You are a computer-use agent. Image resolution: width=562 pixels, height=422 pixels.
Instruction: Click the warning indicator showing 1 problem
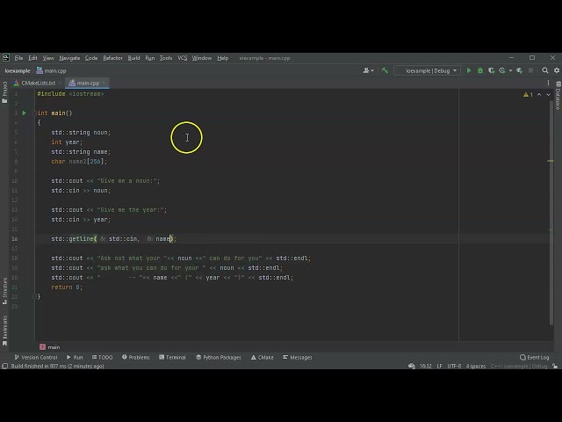coord(528,95)
